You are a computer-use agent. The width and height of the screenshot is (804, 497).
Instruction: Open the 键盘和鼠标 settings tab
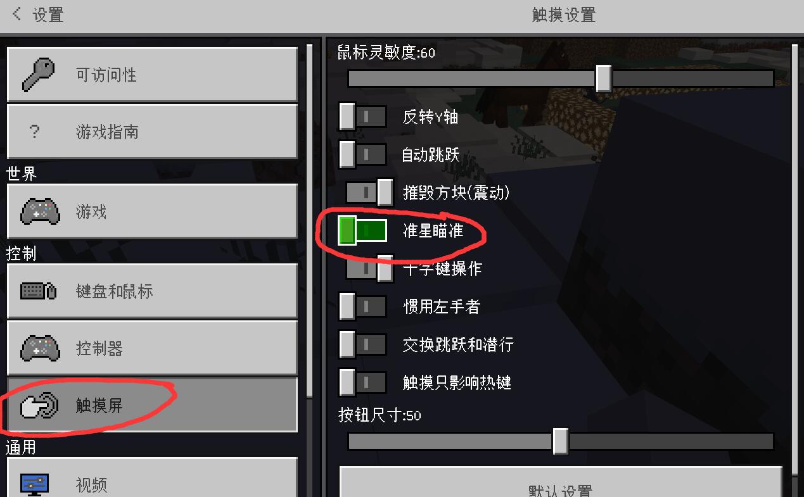pos(152,291)
